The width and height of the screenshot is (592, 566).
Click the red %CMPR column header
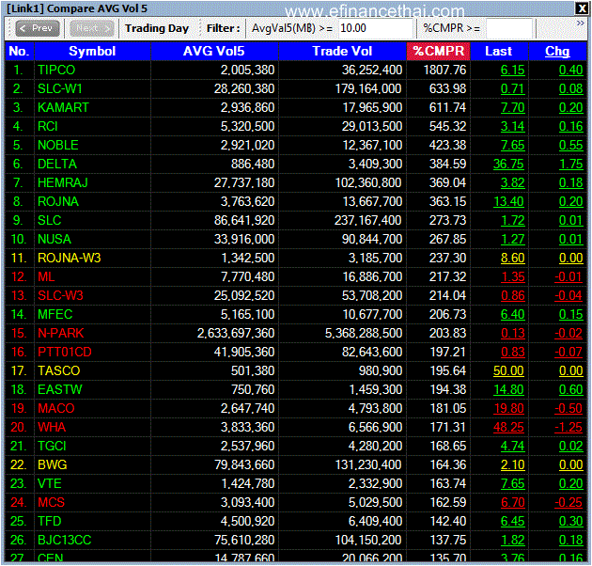coord(438,51)
